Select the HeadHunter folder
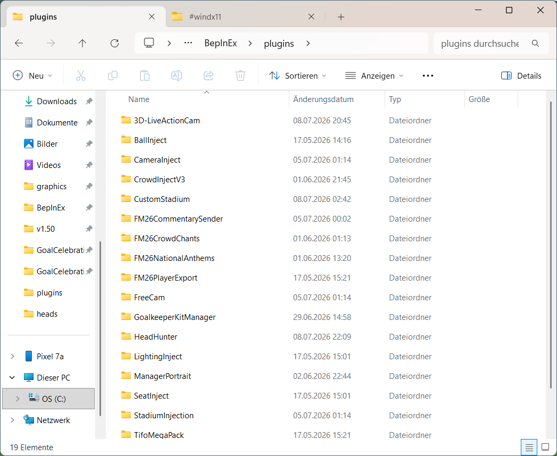Image resolution: width=557 pixels, height=456 pixels. coord(155,337)
